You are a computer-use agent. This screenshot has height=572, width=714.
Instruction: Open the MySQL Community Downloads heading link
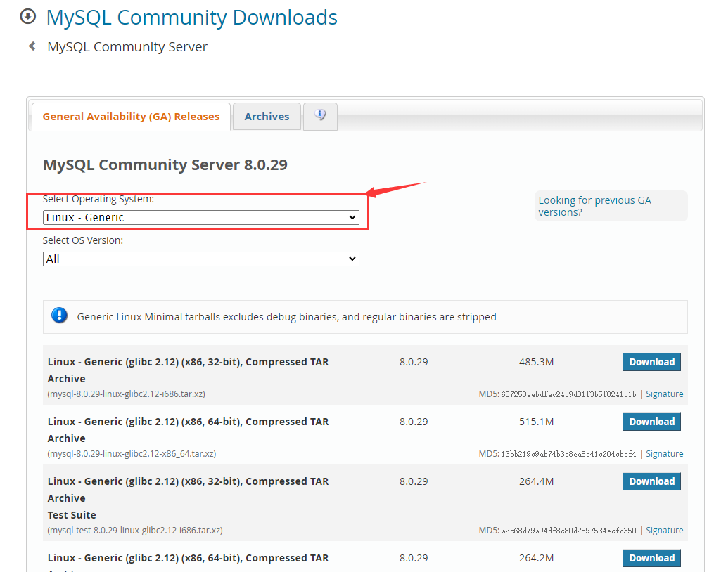[192, 18]
